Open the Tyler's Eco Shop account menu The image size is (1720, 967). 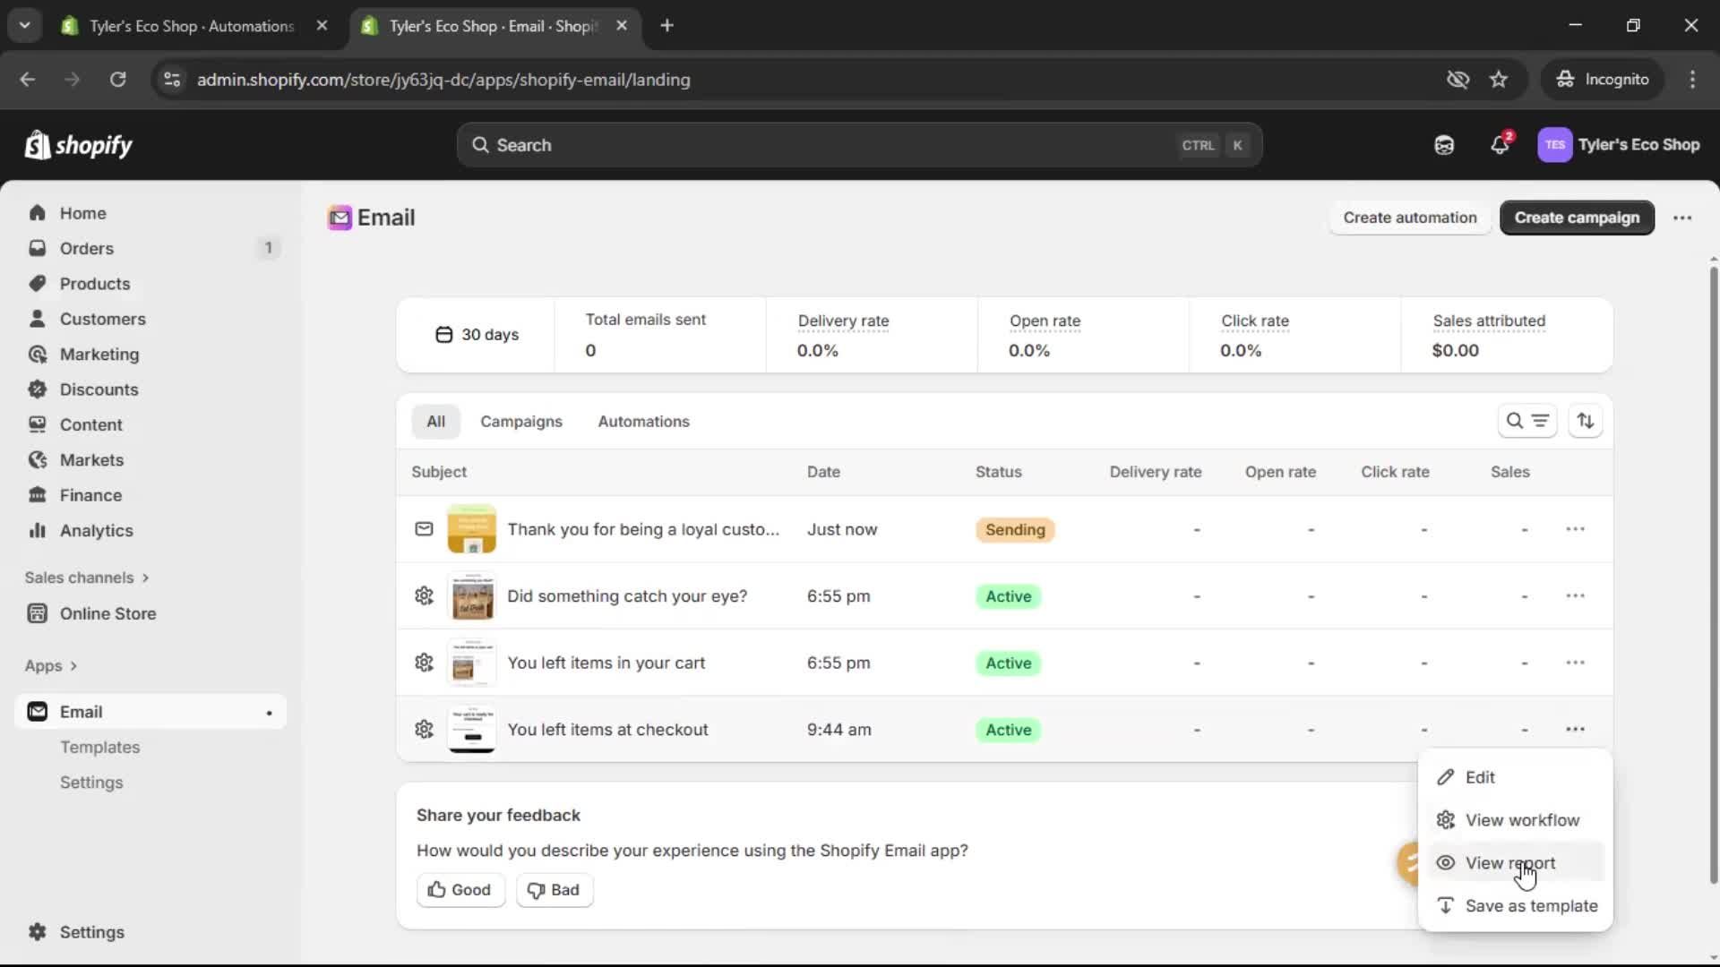coord(1619,145)
